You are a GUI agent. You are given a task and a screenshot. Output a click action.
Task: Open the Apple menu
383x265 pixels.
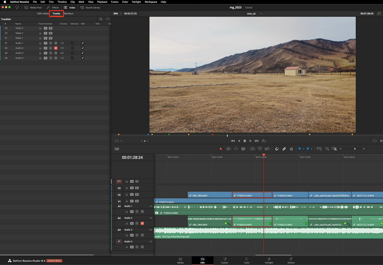click(5, 2)
